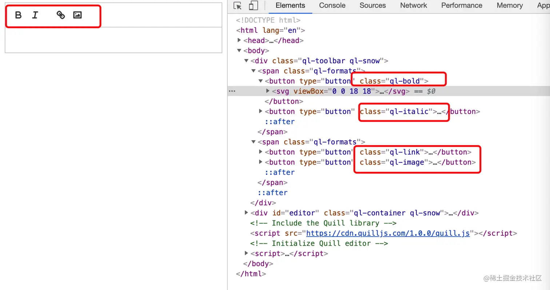
Task: Open the cdn.quilljs.com quill.js link
Action: 388,233
